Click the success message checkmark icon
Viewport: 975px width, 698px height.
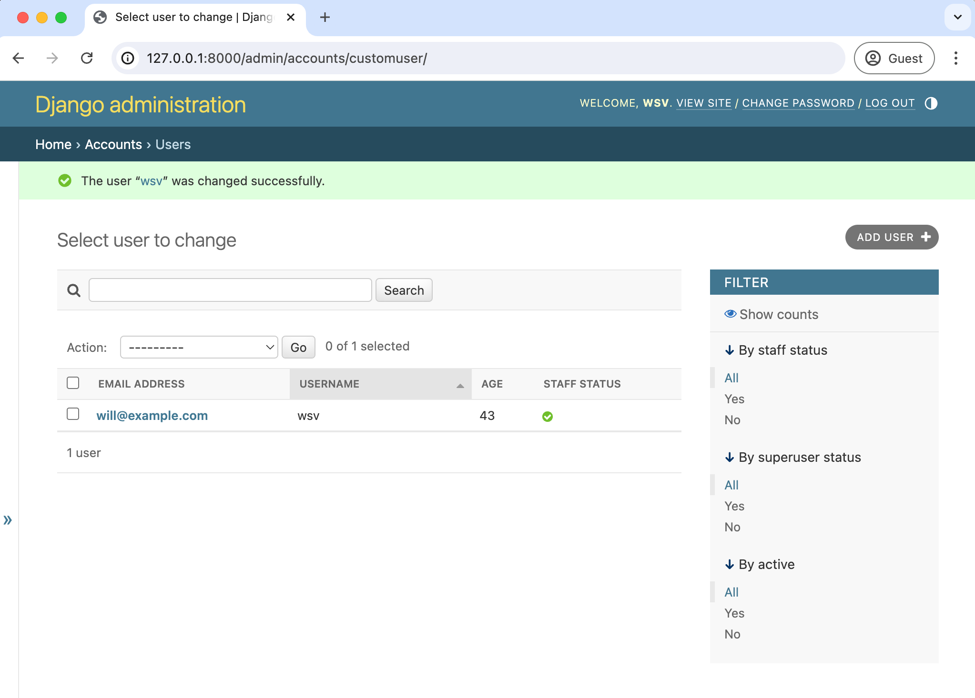[65, 181]
